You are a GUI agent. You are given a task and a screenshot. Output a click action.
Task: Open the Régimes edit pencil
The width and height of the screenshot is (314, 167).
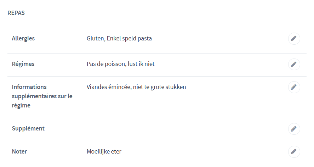click(x=294, y=65)
